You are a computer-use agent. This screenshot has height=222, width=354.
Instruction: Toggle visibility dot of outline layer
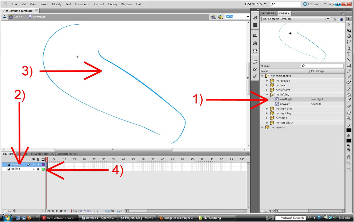[x=33, y=169]
